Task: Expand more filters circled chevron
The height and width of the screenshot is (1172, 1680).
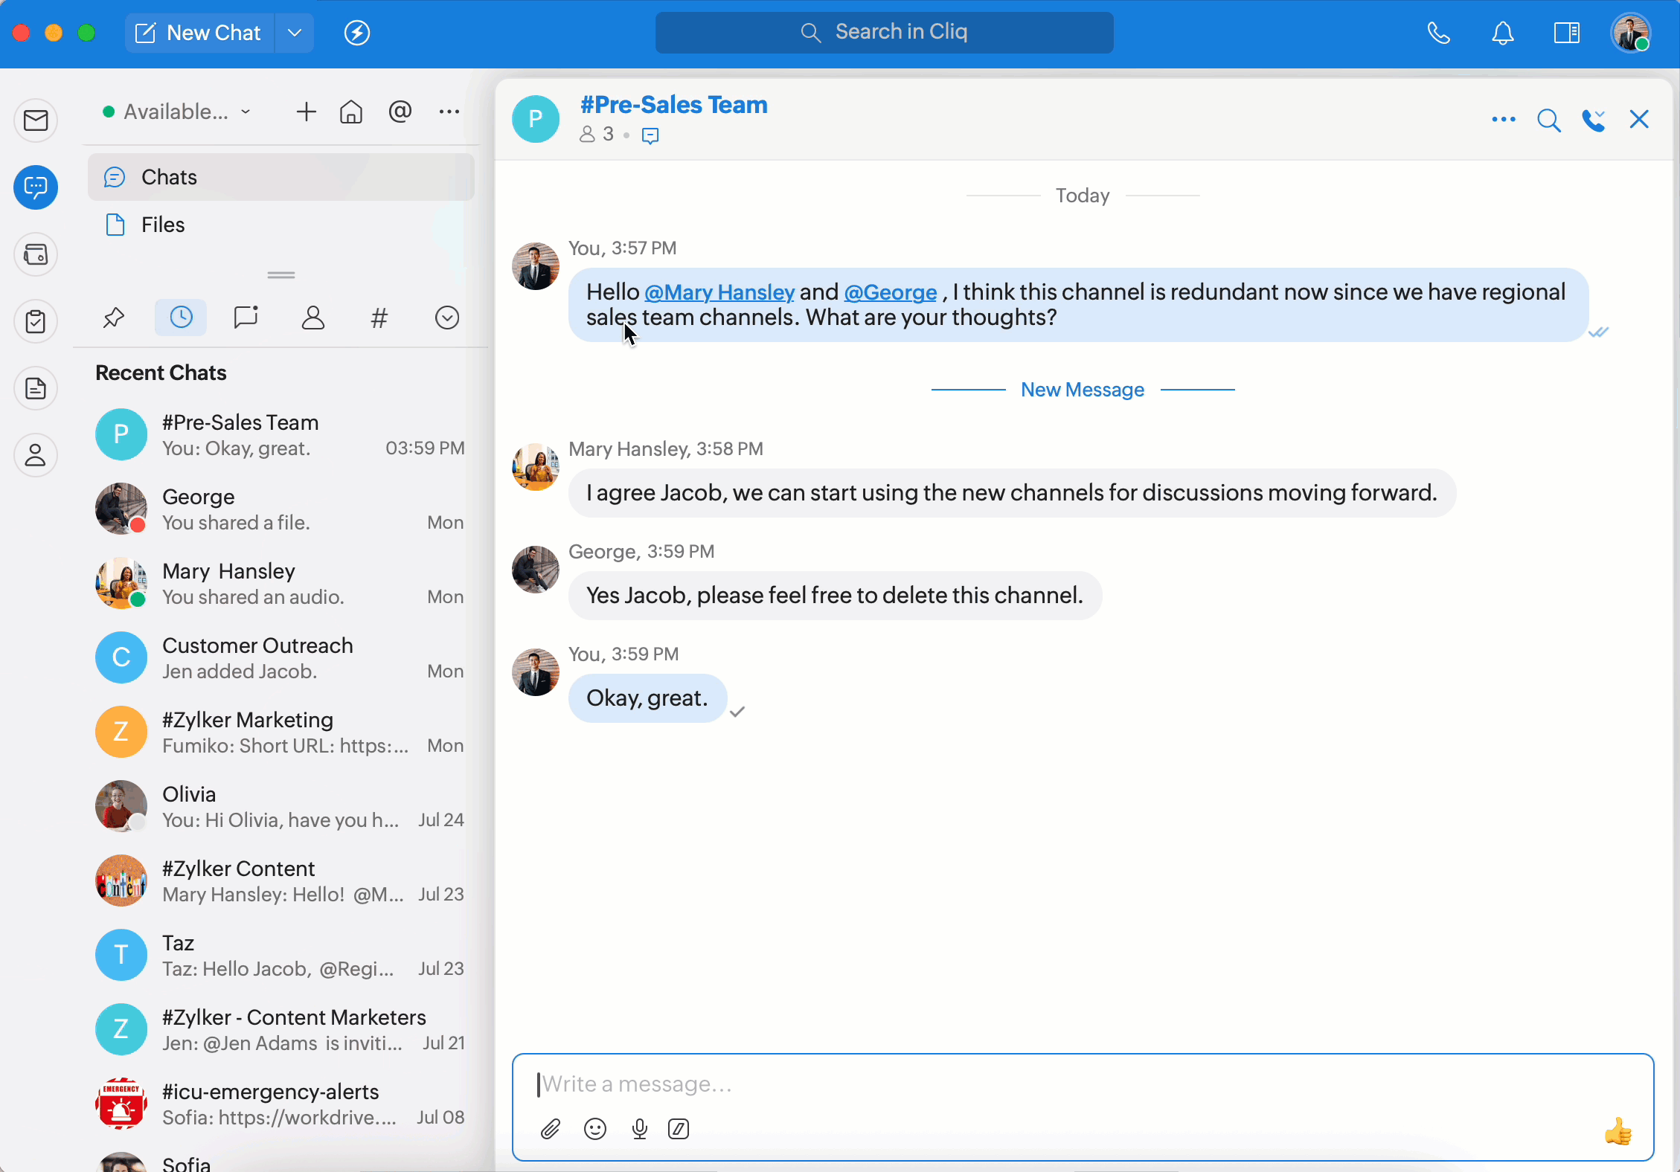Action: 446,318
